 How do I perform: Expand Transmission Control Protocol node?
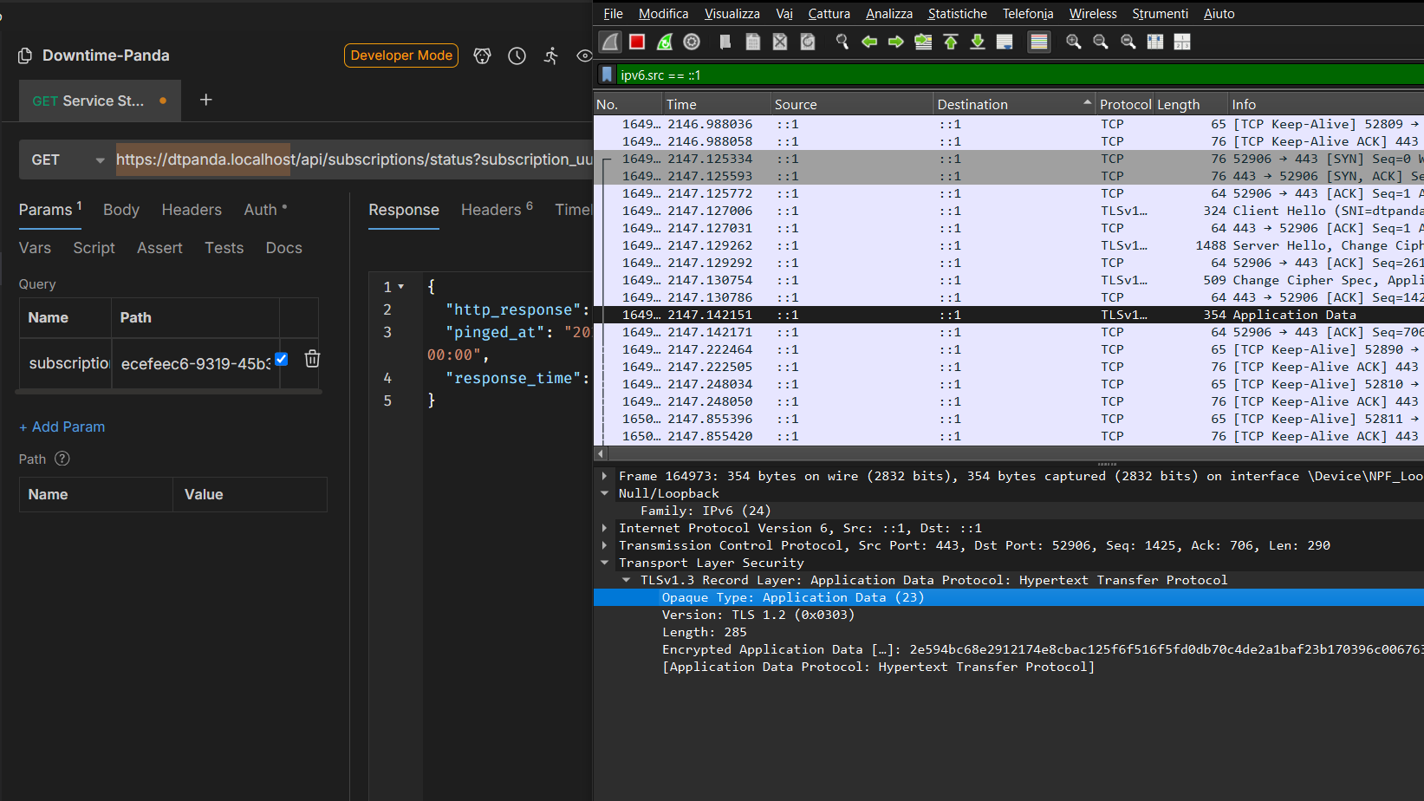point(604,545)
